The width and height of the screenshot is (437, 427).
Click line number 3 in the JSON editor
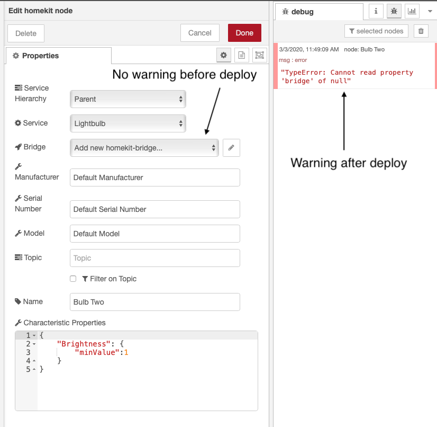click(28, 352)
